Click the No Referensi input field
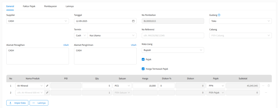278x108 pixels. (x=173, y=36)
